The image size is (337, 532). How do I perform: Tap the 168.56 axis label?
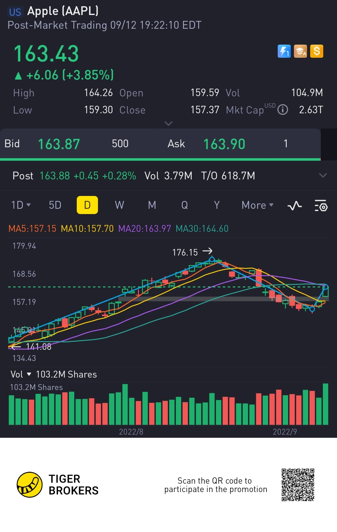pyautogui.click(x=24, y=274)
